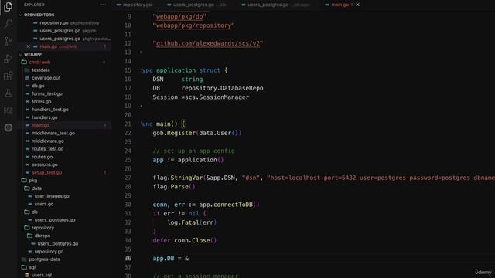Open the Run and Debug view

point(9,59)
